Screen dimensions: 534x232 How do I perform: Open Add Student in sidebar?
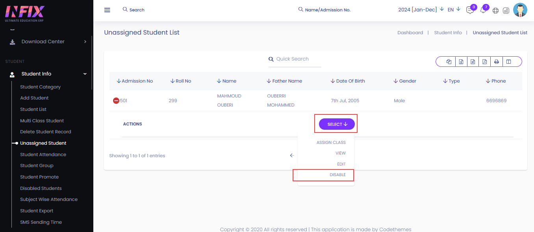coord(35,98)
